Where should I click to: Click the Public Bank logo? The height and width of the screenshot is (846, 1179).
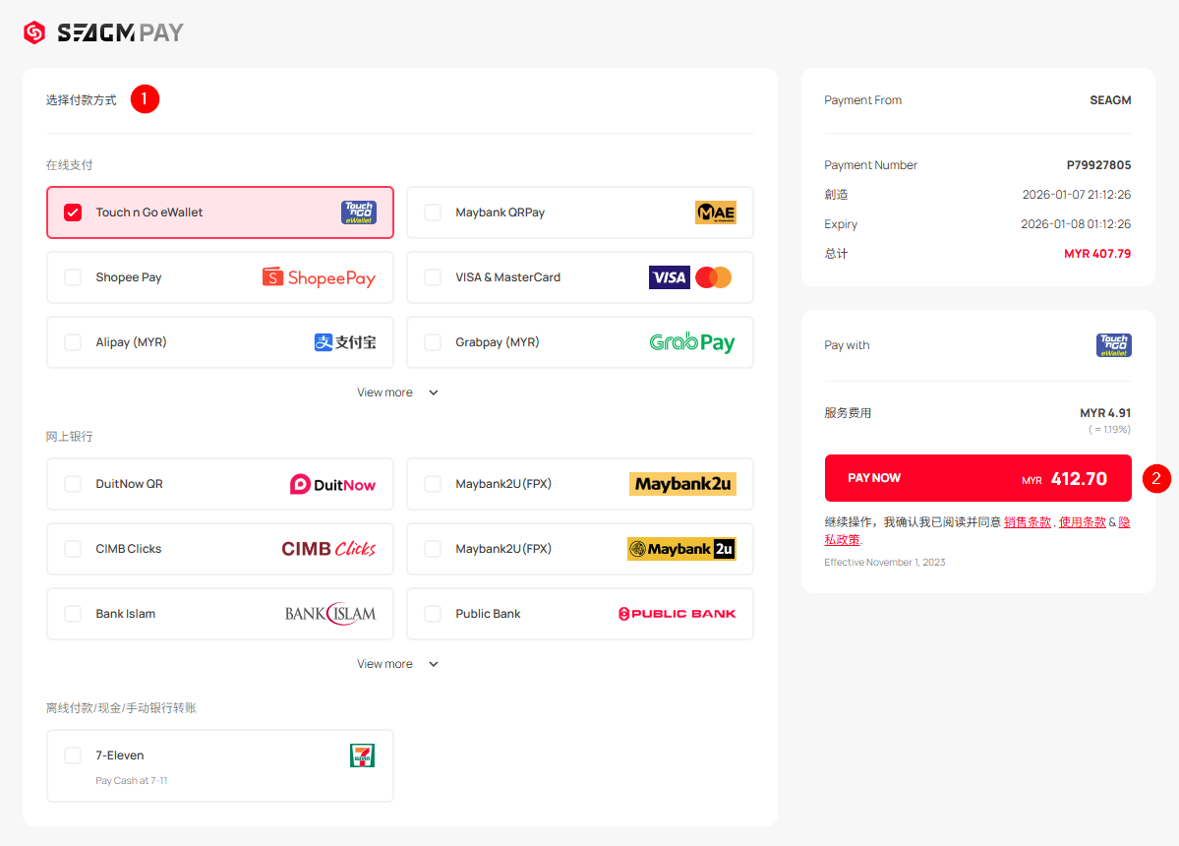pos(677,614)
